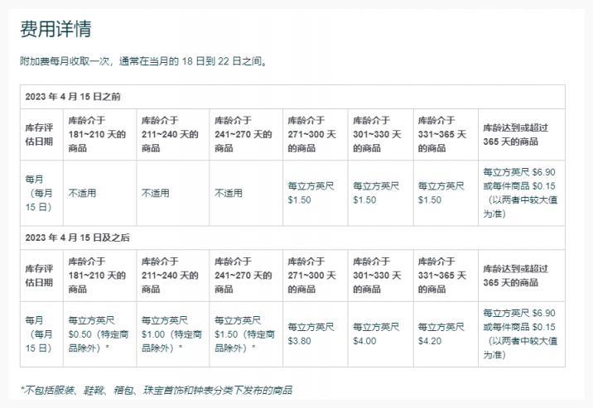593x408 pixels.
Task: Click the 271~300 天 header in the lower section
Action: (x=315, y=276)
